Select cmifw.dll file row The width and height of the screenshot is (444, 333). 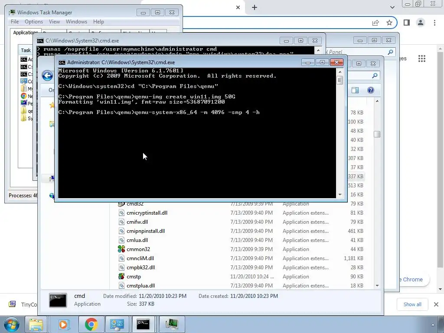[137, 222]
